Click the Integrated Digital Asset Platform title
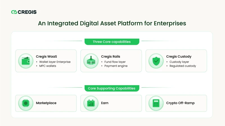 [112, 23]
